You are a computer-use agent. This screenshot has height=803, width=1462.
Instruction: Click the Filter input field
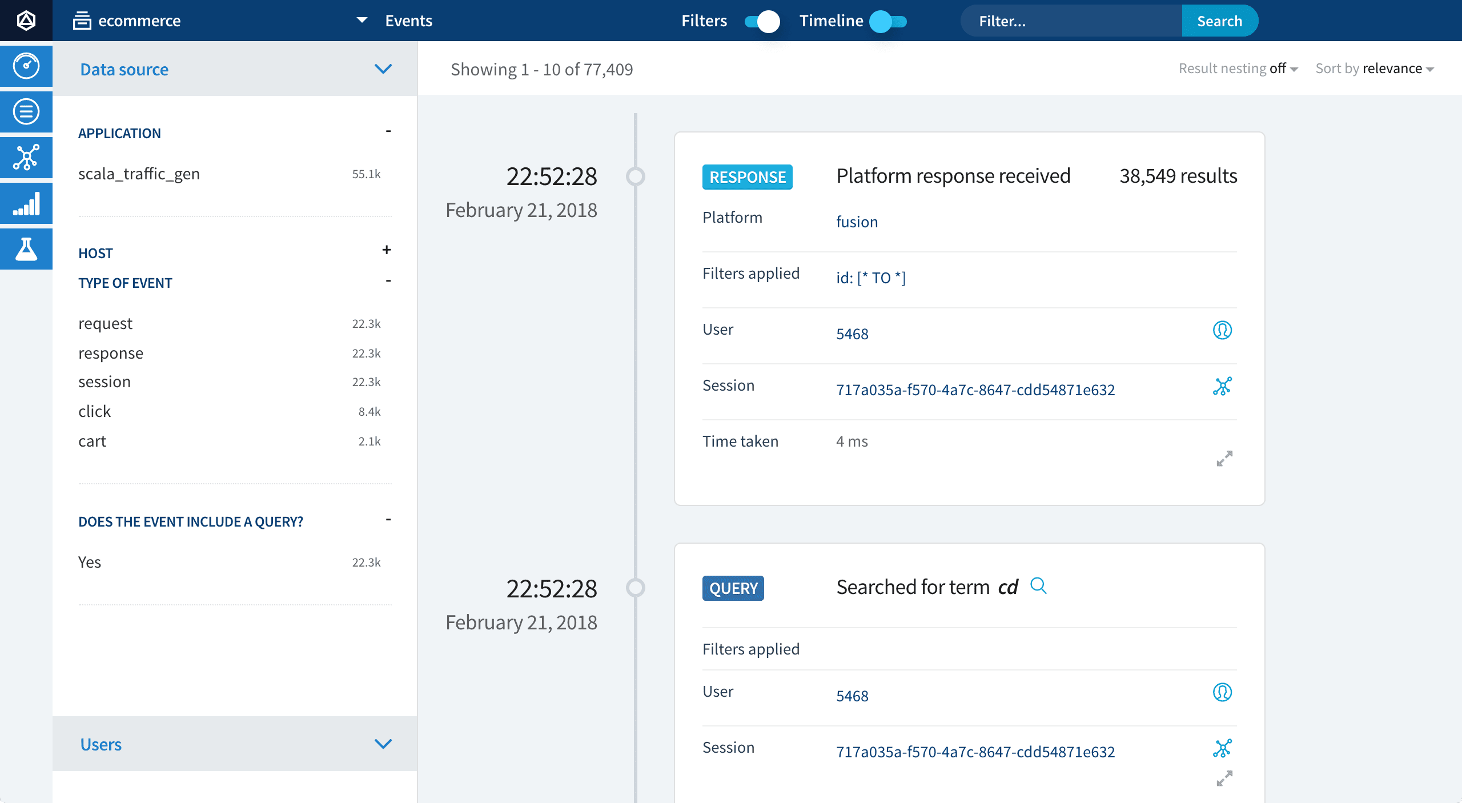[x=1071, y=21]
